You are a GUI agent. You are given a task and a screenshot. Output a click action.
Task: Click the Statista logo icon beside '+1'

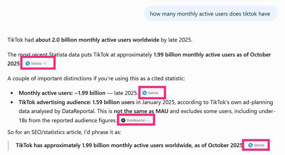28,63
